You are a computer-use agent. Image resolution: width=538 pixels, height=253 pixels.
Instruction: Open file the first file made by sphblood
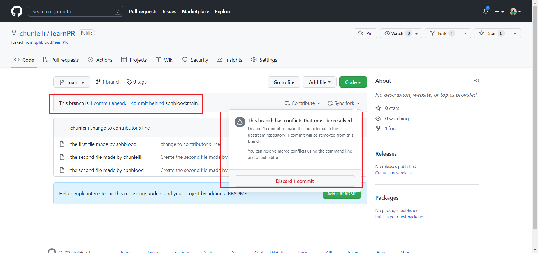click(103, 144)
